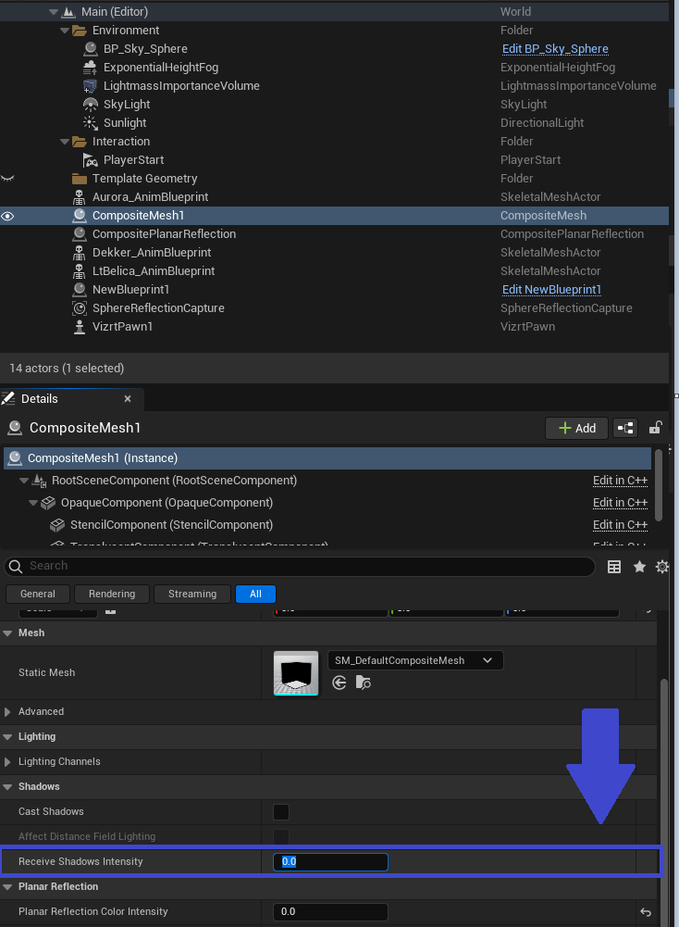Browse to Static Mesh in Content Browser
This screenshot has height=927, width=679.
(363, 683)
